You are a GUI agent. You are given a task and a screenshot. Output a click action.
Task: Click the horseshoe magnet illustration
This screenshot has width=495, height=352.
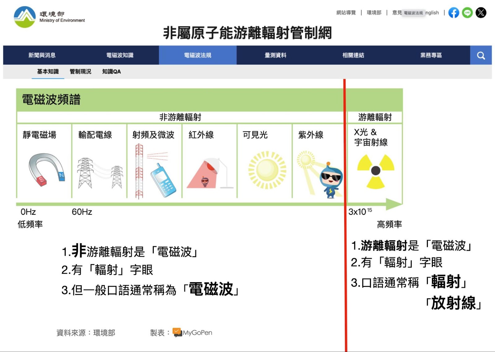(x=46, y=169)
